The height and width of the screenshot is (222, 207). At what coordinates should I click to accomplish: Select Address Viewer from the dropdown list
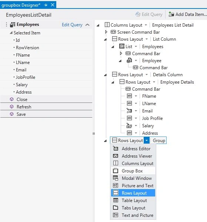tap(133, 156)
